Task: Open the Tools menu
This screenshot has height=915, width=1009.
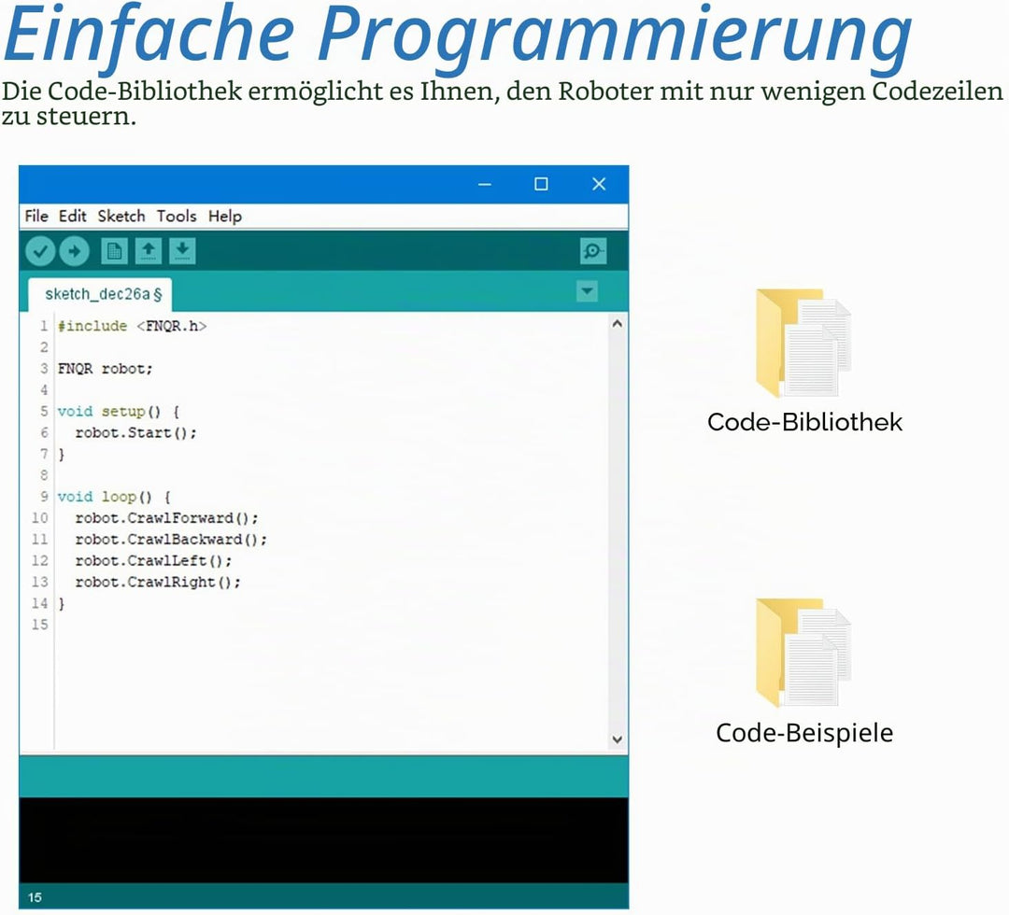Action: 177,216
